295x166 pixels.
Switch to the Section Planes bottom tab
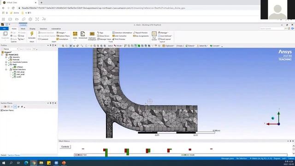click(x=14, y=155)
